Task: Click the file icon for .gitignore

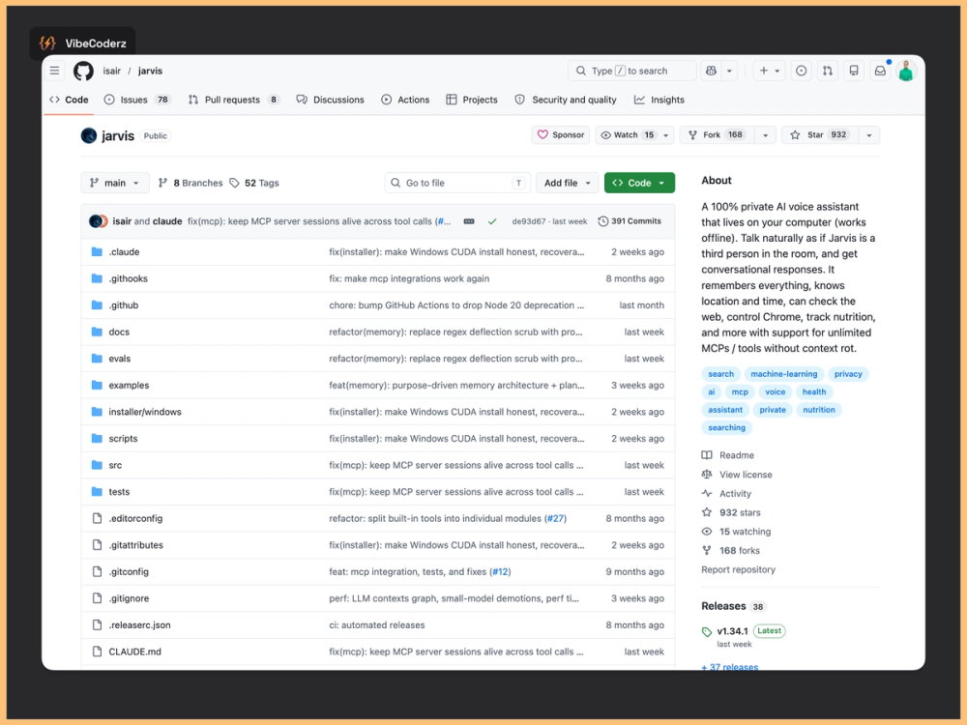Action: (97, 598)
